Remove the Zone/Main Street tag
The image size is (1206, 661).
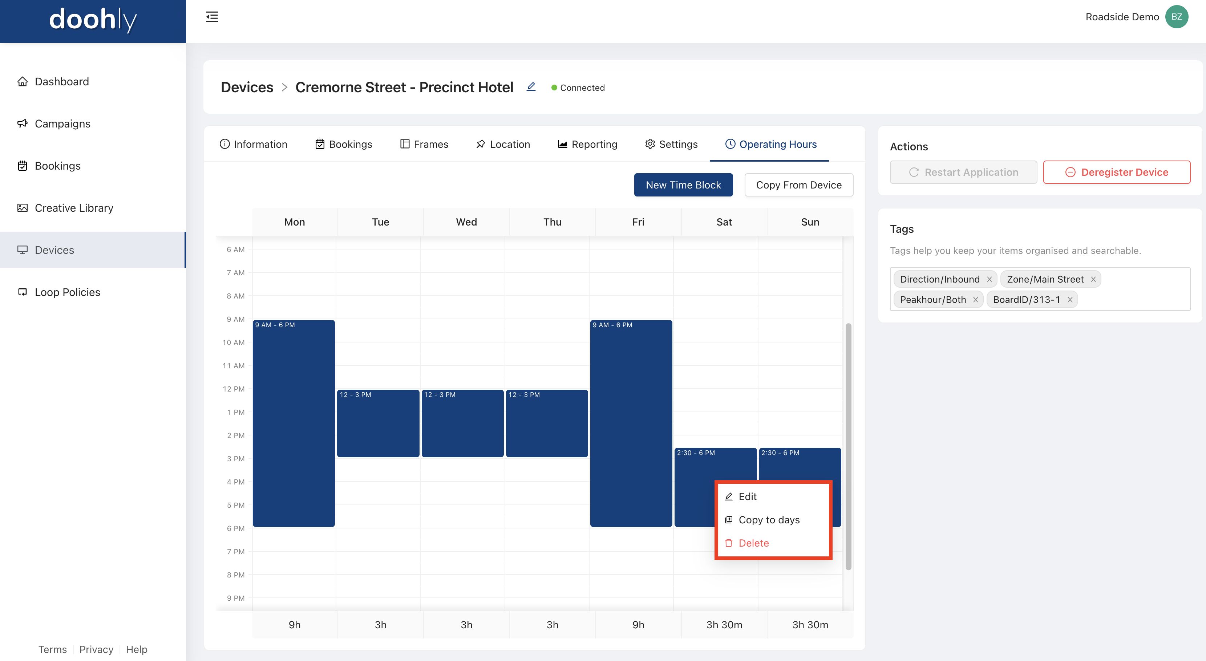point(1093,280)
